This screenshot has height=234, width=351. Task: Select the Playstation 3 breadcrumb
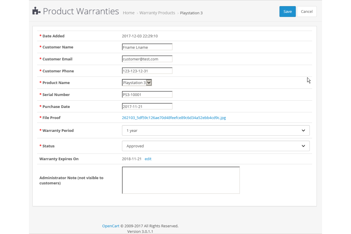191,13
